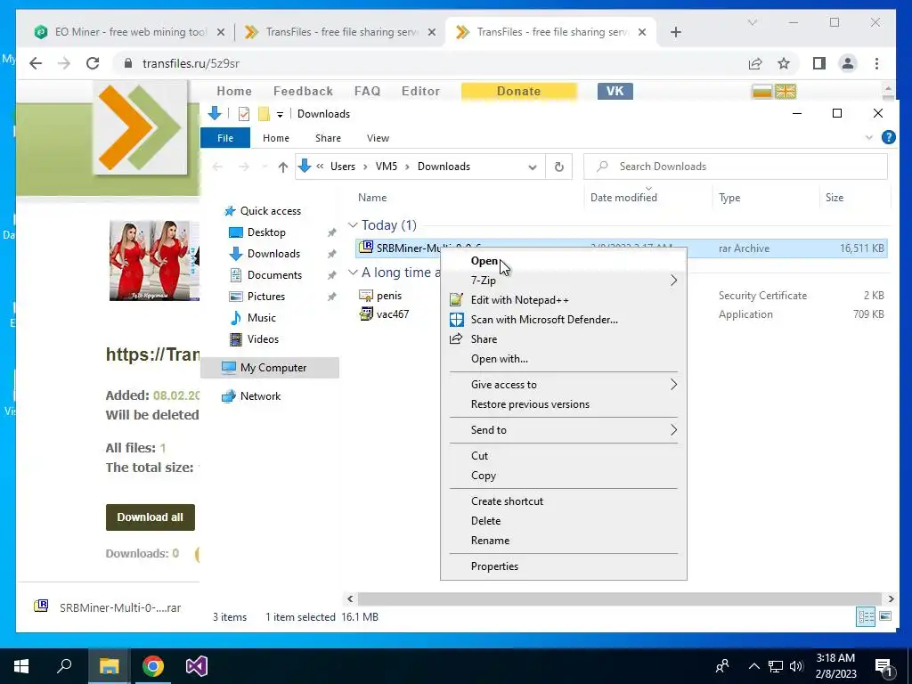Click the VK button on TransFiles
The image size is (912, 684).
point(615,92)
